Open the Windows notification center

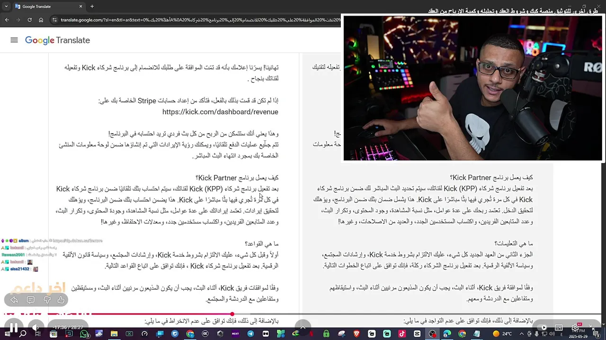[596, 334]
